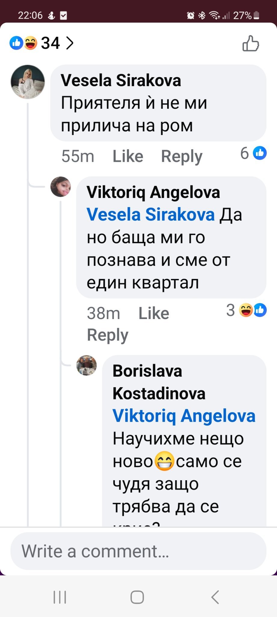Tap the Write a comment field

tap(138, 551)
